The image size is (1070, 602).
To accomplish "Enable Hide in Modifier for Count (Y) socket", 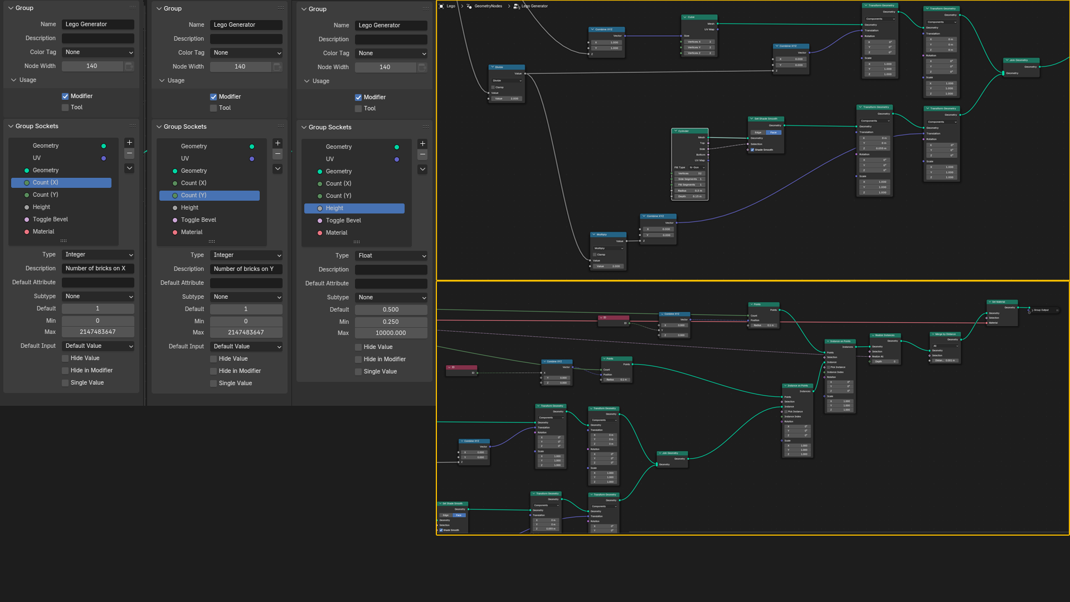I will (213, 371).
